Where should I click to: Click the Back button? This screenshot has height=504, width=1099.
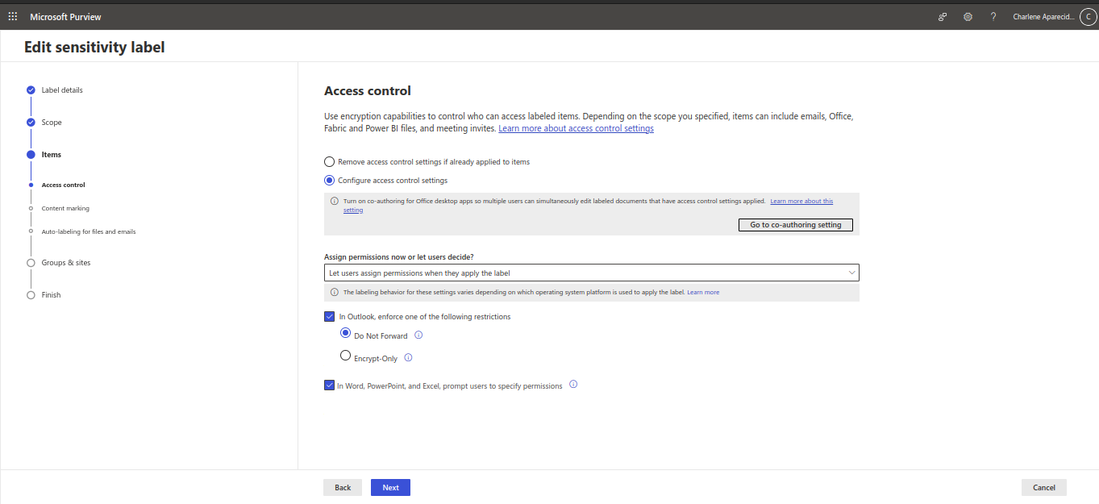(x=343, y=487)
